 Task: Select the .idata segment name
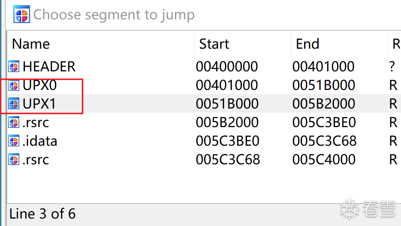pyautogui.click(x=40, y=141)
